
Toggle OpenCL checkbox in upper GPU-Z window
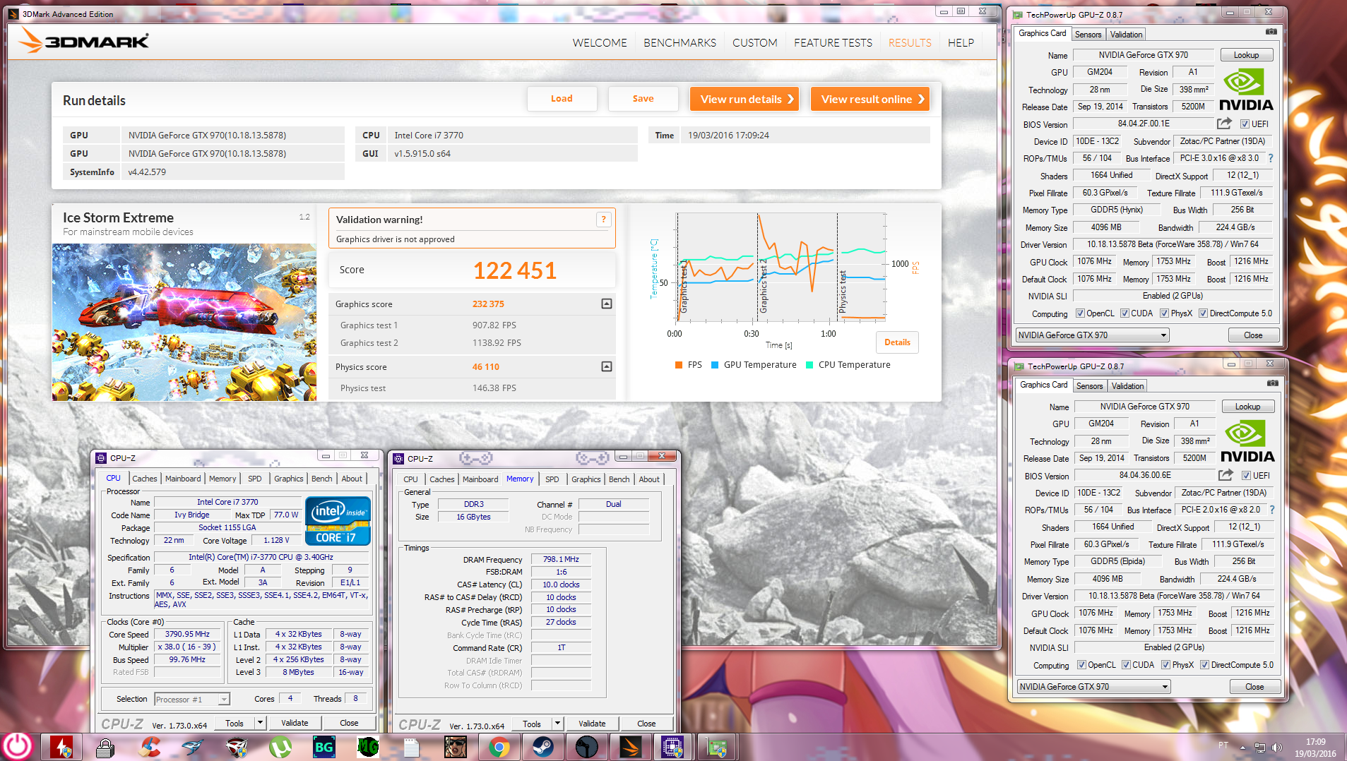(1080, 313)
